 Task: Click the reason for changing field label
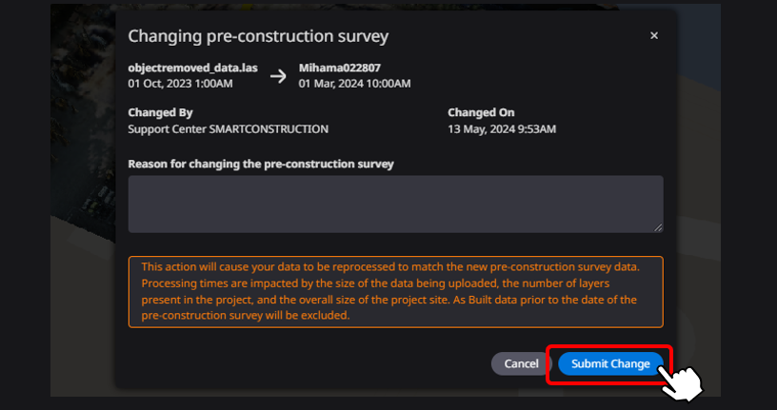pos(261,164)
